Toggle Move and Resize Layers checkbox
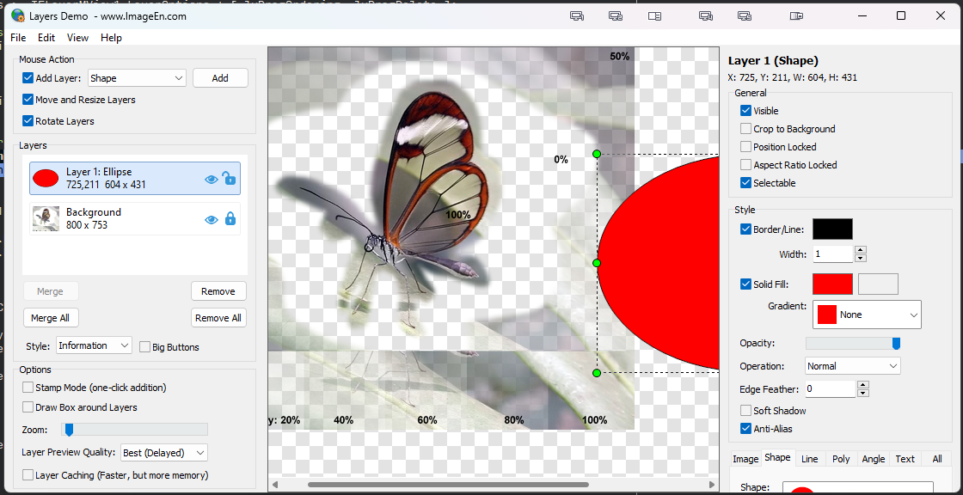The image size is (963, 495). click(x=28, y=100)
